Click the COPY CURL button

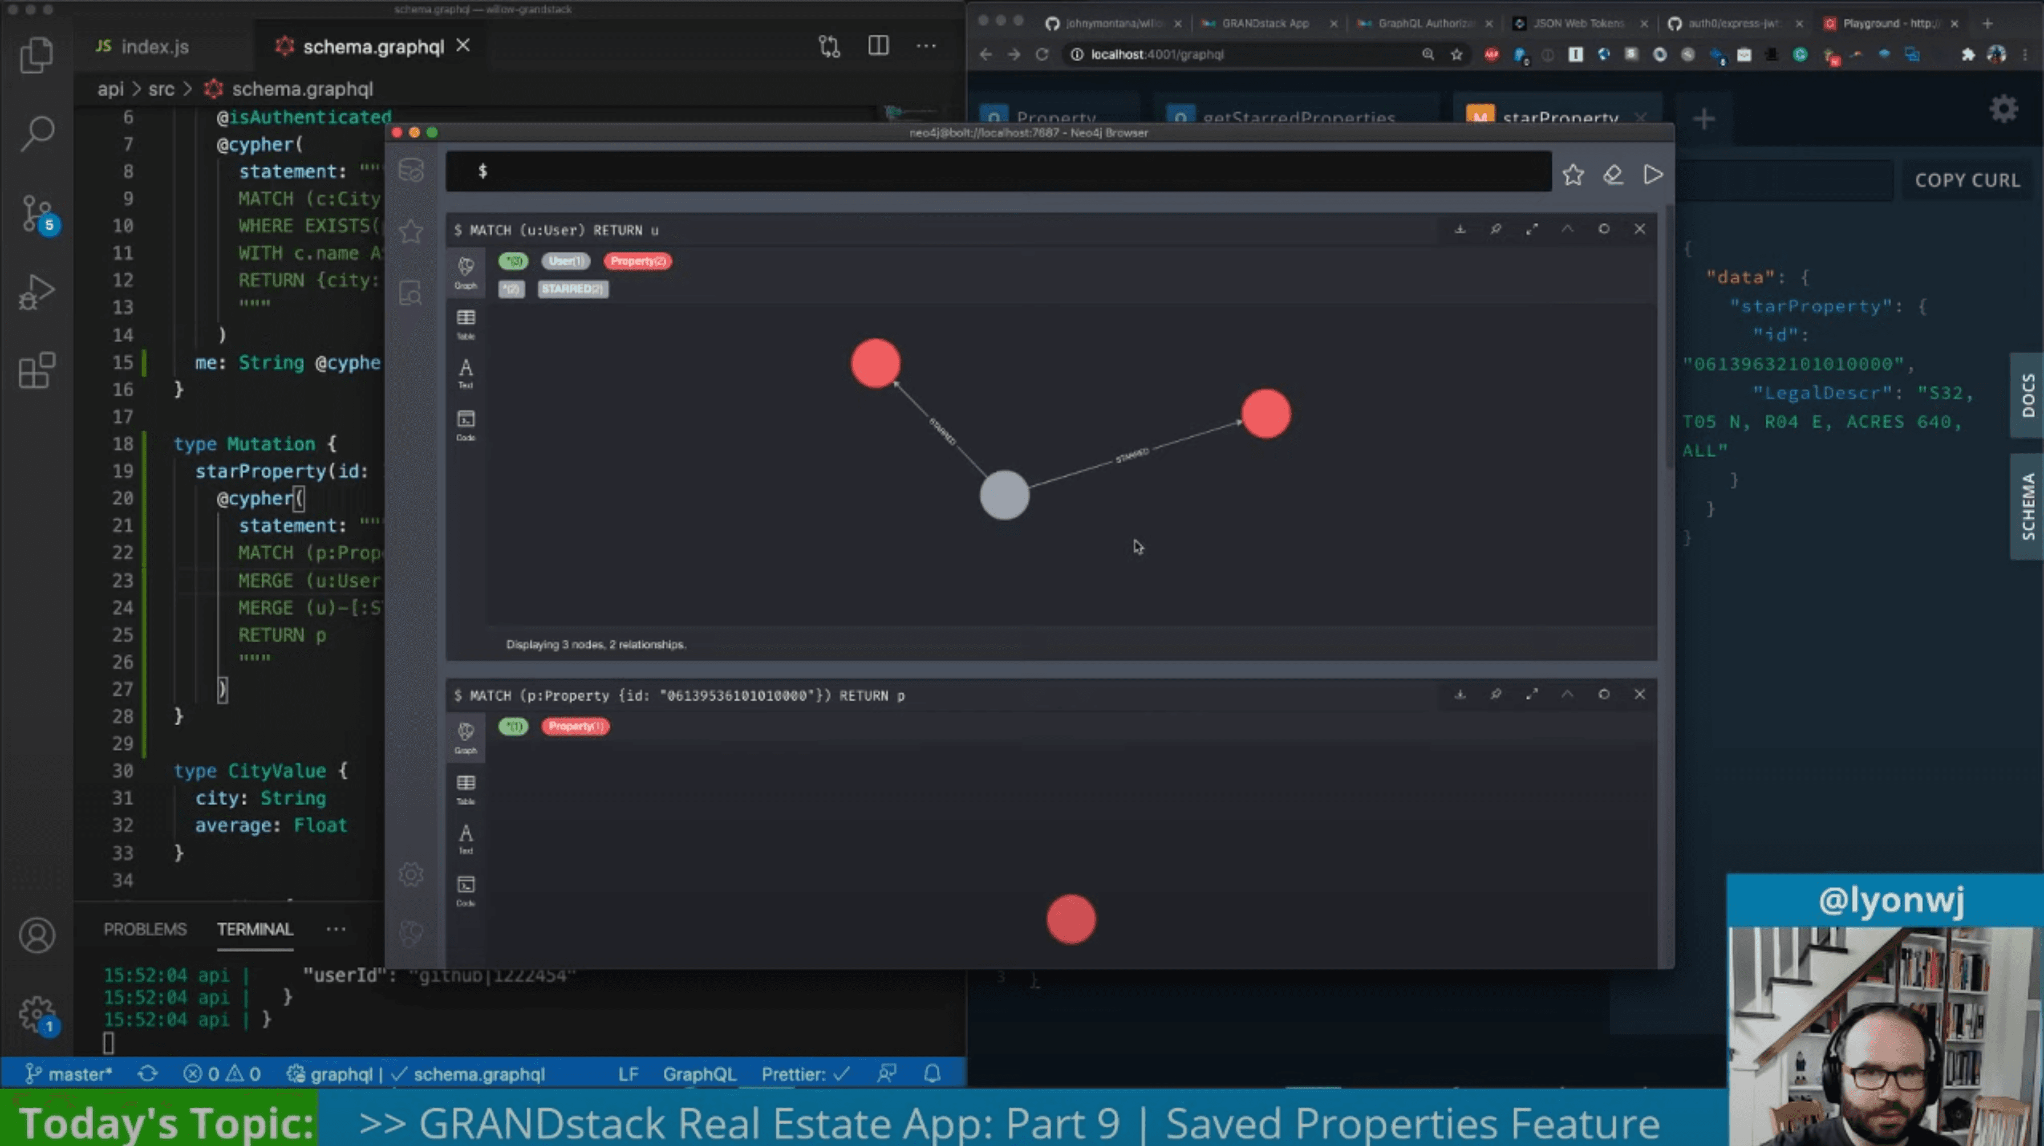click(x=1967, y=180)
